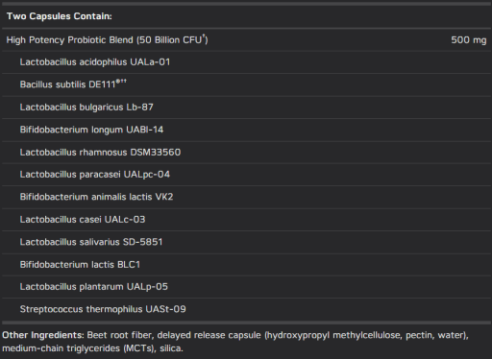Select Lactobacillus acidophilus UALa-01 entry
This screenshot has width=492, height=359.
(95, 62)
